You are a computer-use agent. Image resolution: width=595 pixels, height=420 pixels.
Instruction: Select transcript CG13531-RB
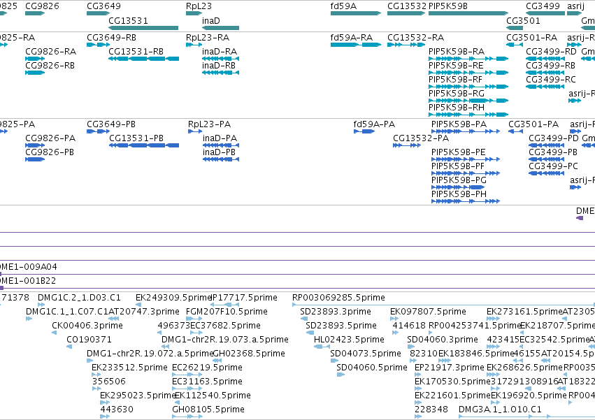tap(143, 59)
